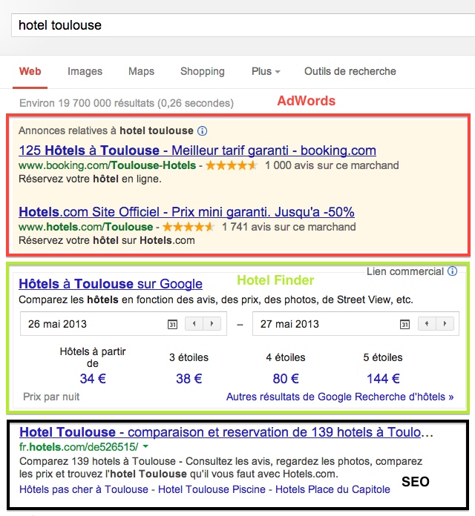Viewport: 475px width, 516px height.
Task: Open calendar icon for 26 mai 2013
Action: (x=173, y=325)
